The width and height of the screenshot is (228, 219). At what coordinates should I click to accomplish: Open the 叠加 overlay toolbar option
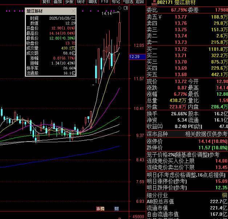(x=57, y=2)
